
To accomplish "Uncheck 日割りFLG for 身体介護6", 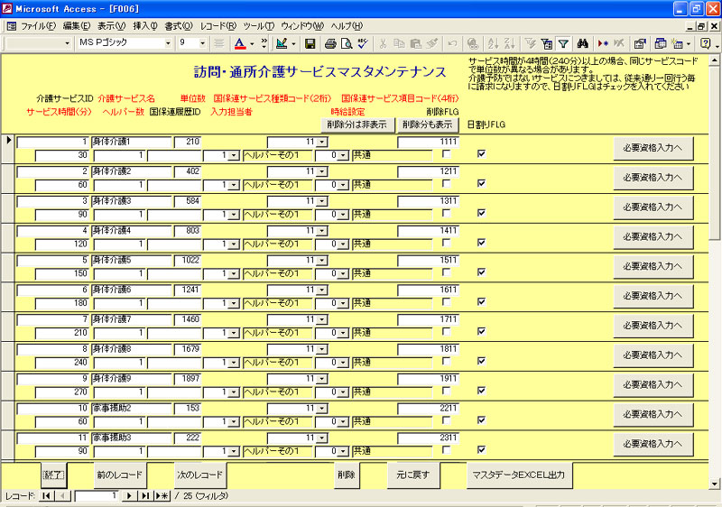I will click(482, 302).
